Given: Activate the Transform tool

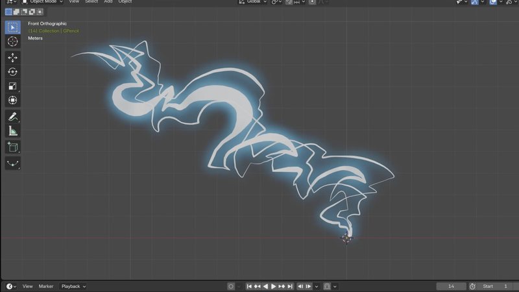Looking at the screenshot, I should point(12,101).
